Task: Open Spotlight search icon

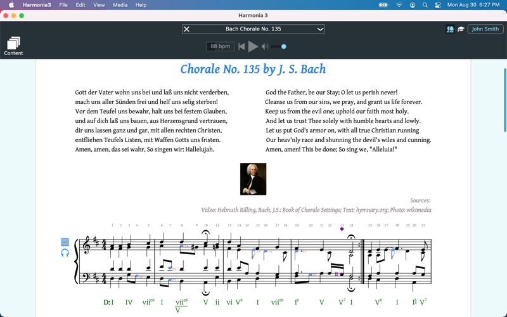Action: 425,5
